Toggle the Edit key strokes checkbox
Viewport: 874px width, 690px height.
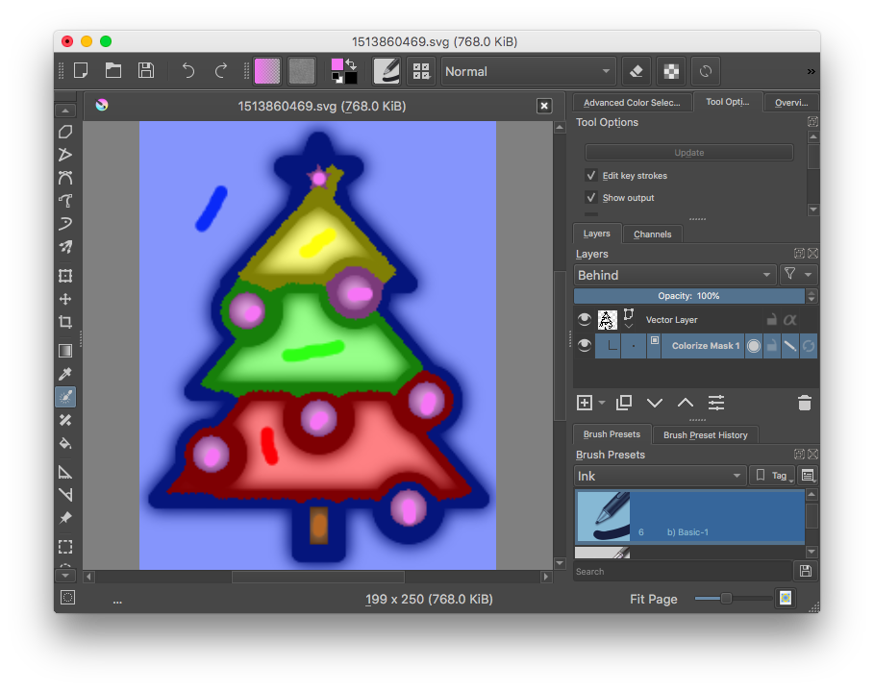point(589,175)
